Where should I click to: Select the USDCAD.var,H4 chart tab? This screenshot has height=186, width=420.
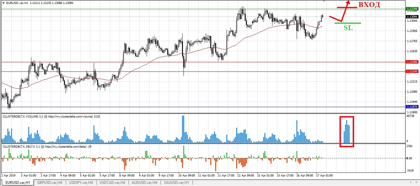113,183
